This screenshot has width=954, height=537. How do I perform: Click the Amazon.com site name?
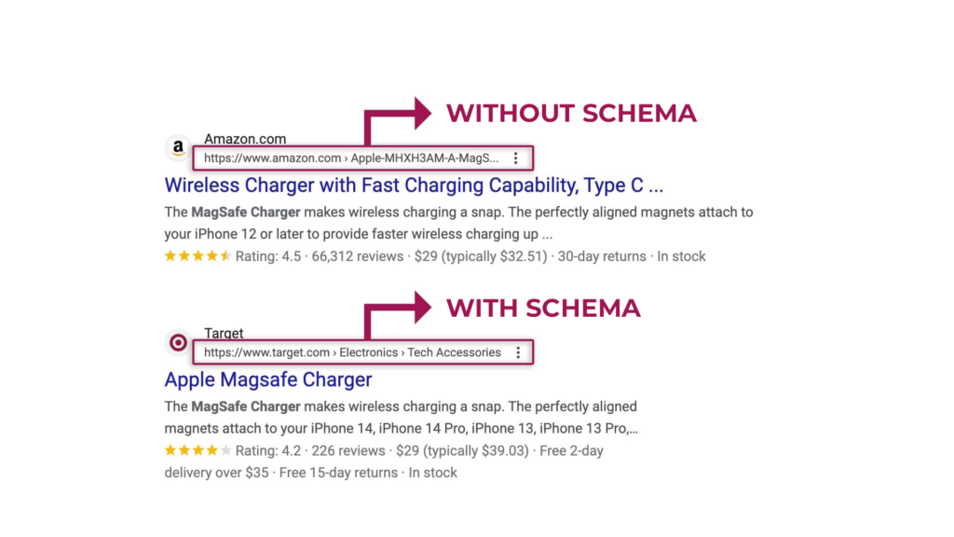(x=245, y=139)
